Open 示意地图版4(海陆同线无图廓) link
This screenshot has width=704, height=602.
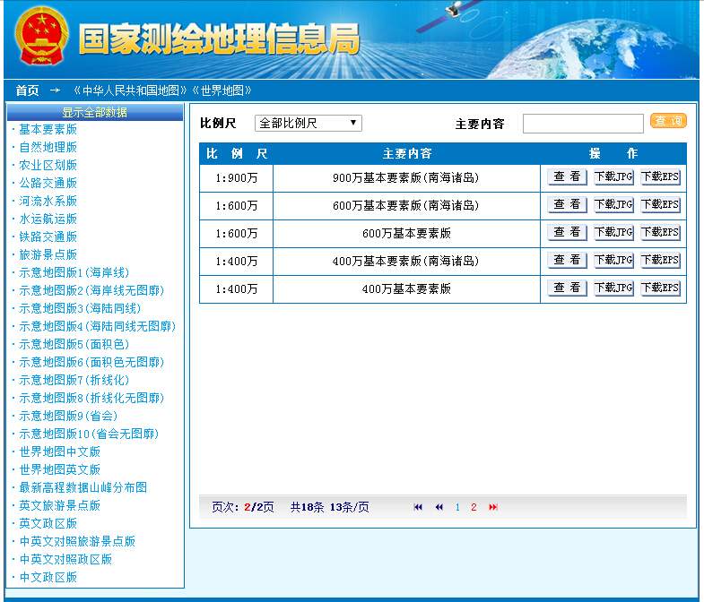[x=98, y=327]
